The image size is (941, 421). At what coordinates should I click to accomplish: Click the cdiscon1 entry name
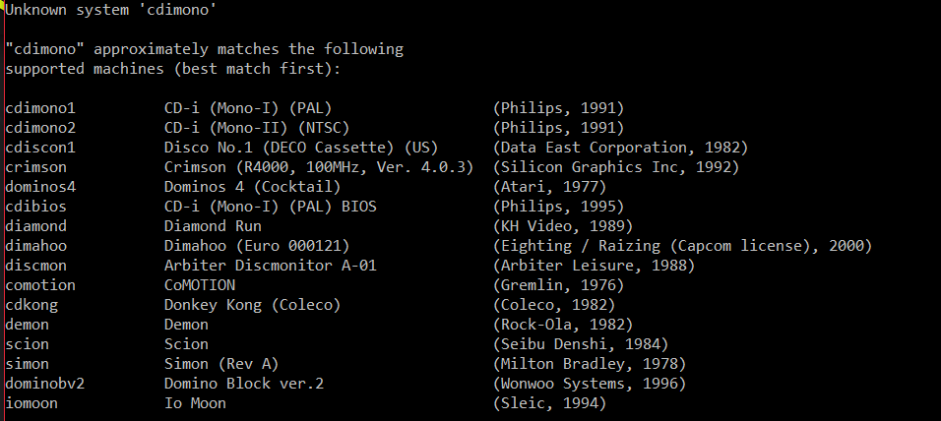point(40,147)
